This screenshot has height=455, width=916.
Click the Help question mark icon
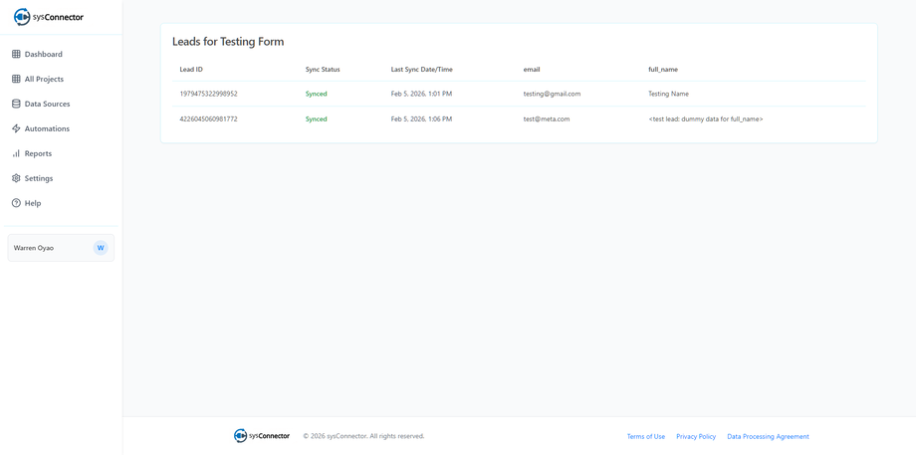pyautogui.click(x=16, y=203)
